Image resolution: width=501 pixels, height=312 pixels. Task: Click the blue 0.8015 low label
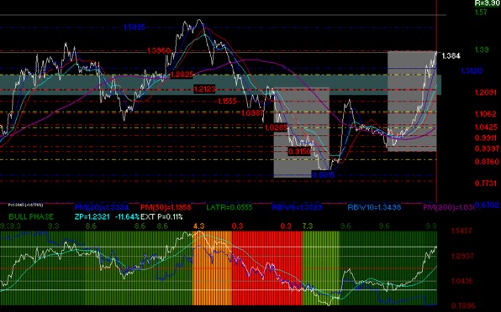point(323,174)
